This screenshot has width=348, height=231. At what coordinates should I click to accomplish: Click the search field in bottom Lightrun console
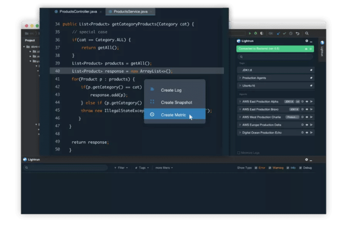pos(66,168)
